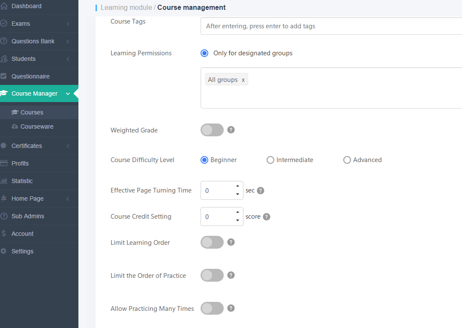The height and width of the screenshot is (328, 462).
Task: Click the Dashboard home icon
Action: 3,6
